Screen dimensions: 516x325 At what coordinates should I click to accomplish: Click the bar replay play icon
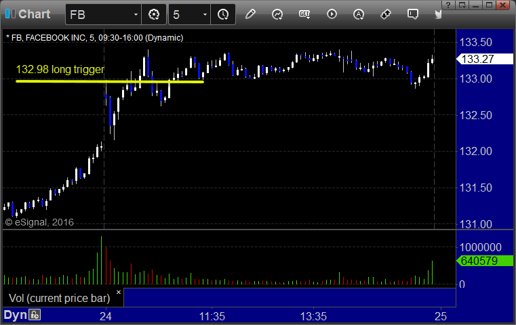pyautogui.click(x=332, y=14)
